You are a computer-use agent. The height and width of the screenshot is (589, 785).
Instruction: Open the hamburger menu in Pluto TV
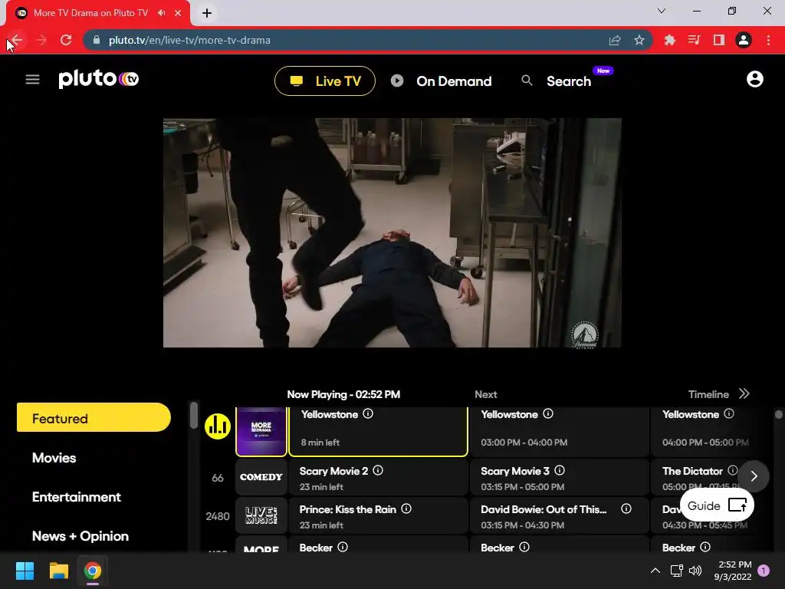point(32,79)
